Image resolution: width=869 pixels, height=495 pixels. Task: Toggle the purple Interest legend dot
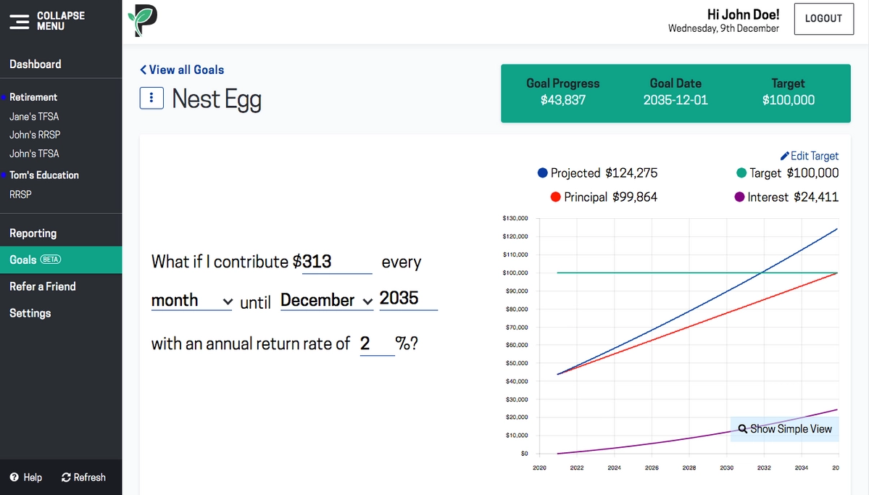coord(739,197)
